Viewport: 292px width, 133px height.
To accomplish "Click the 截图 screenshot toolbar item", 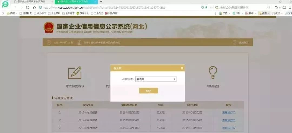I will pos(263,13).
